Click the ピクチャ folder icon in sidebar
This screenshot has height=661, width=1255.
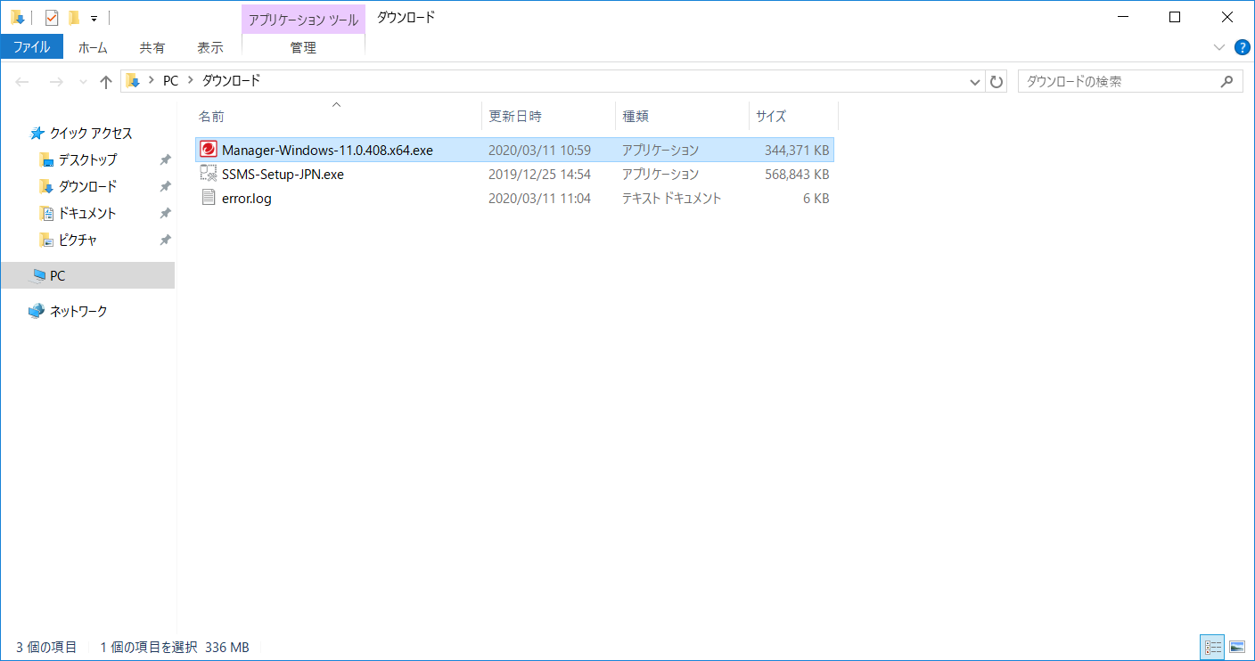tap(46, 241)
